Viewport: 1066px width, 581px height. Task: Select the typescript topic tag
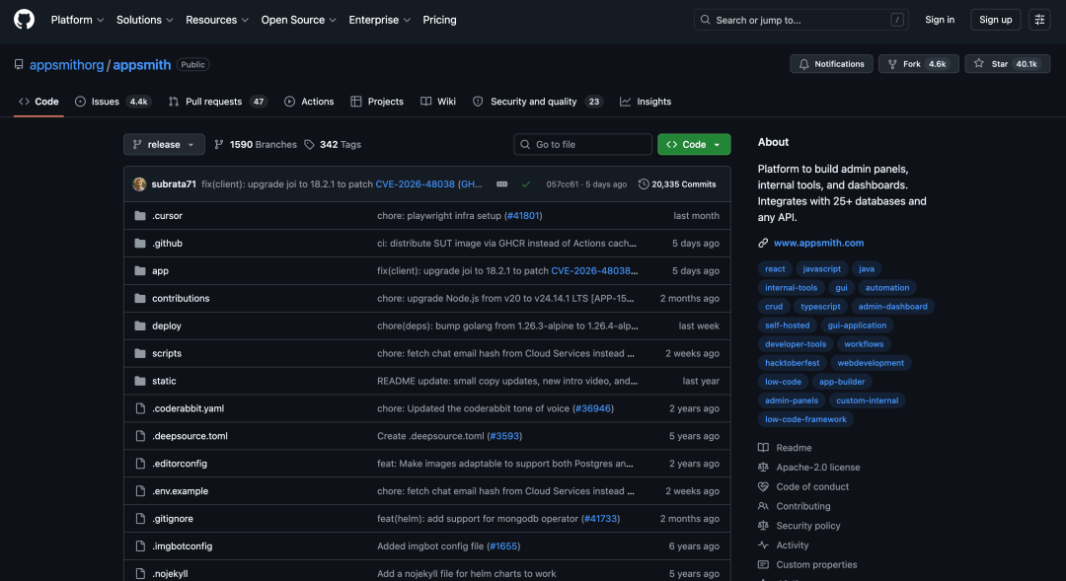click(820, 307)
